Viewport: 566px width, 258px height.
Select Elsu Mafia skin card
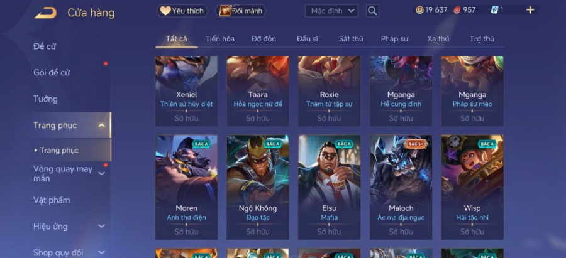329,187
